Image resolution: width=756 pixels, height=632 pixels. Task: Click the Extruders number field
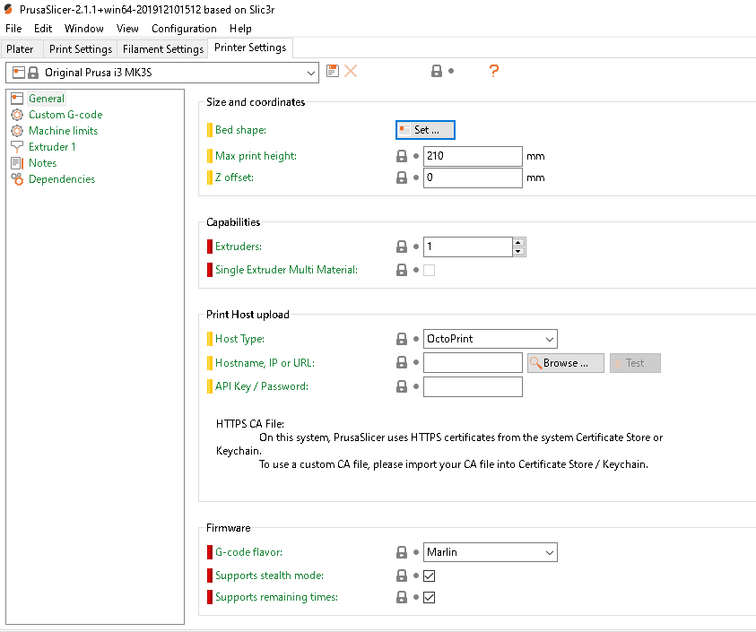(x=467, y=247)
